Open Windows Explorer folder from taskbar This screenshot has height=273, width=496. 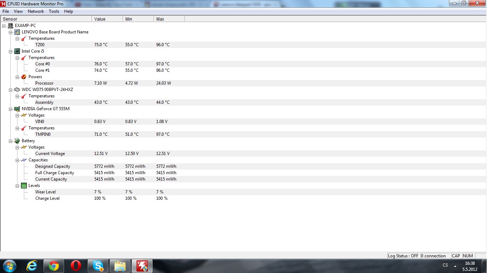pos(120,266)
